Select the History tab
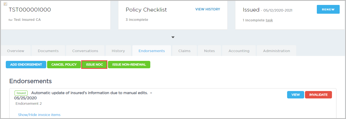Viewport: 346px width, 119px height. (x=118, y=51)
